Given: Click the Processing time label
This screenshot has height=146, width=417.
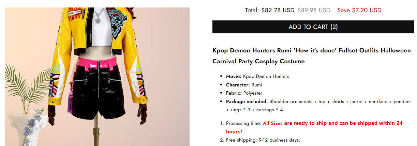Looking at the screenshot, I should coord(243,123).
